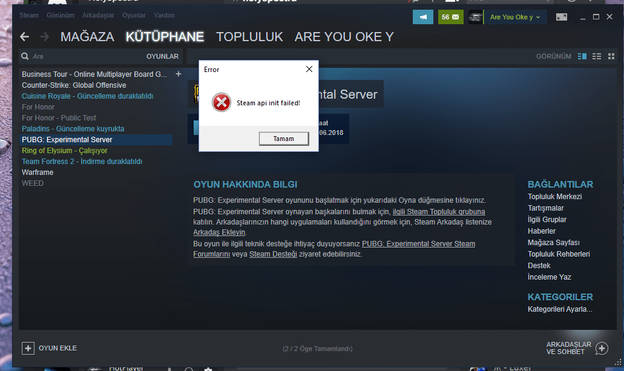The image size is (624, 371).
Task: Click the search magnifier icon
Action: point(25,56)
